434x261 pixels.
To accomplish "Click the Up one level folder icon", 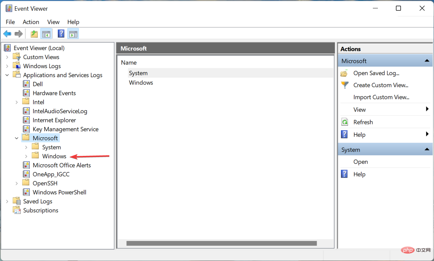I will tap(34, 34).
